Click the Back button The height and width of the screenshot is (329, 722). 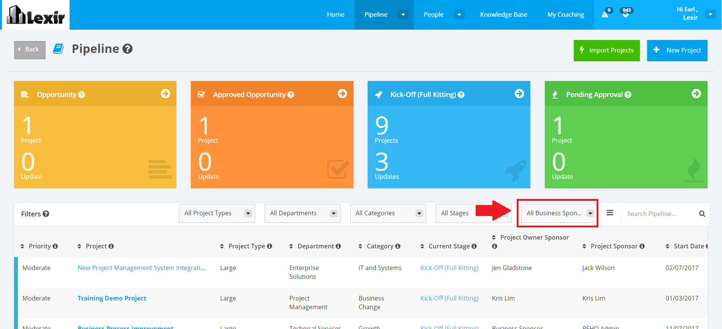[30, 50]
